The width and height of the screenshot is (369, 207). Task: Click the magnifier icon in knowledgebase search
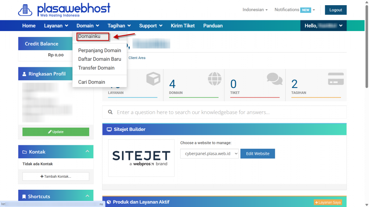[110, 112]
